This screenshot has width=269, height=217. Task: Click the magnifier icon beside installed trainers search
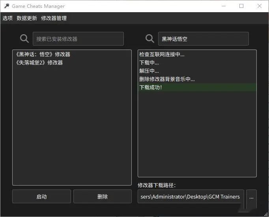point(24,39)
